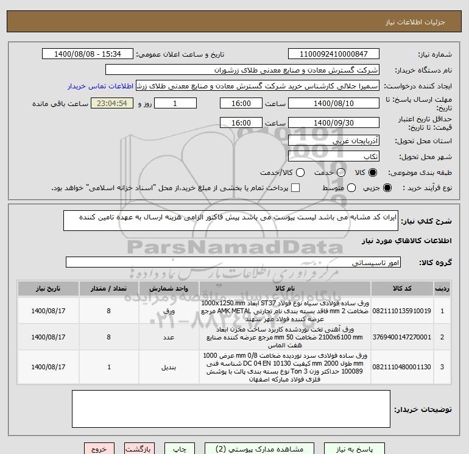The image size is (469, 454).
Task: Click the واحد شمارش column header
Action: (x=169, y=288)
